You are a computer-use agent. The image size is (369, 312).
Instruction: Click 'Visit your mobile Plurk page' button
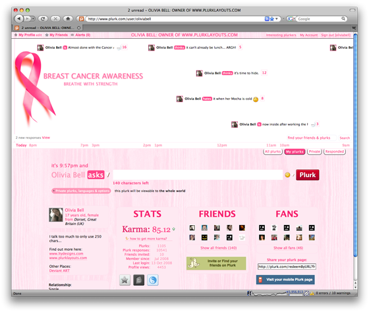285,280
